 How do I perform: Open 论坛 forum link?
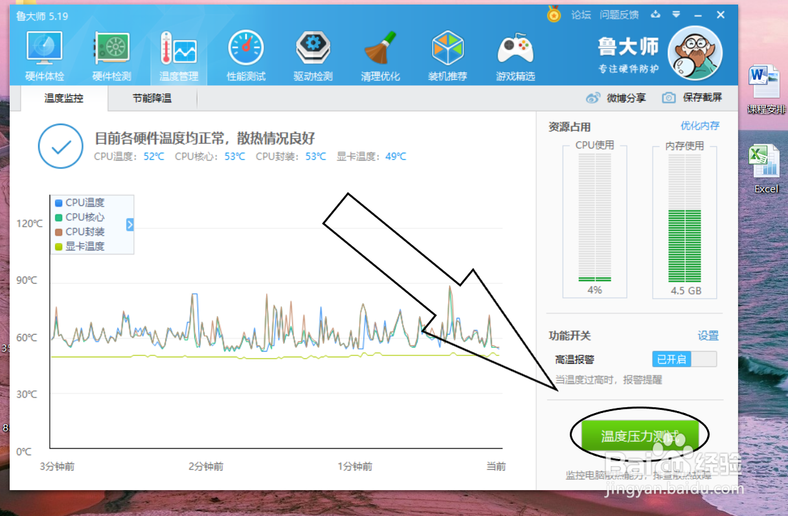point(581,14)
